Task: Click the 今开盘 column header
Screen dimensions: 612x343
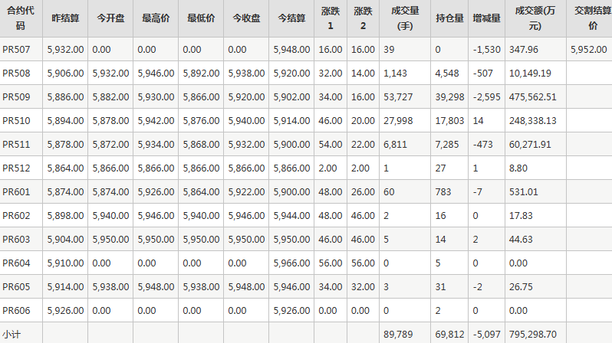Action: [110, 18]
